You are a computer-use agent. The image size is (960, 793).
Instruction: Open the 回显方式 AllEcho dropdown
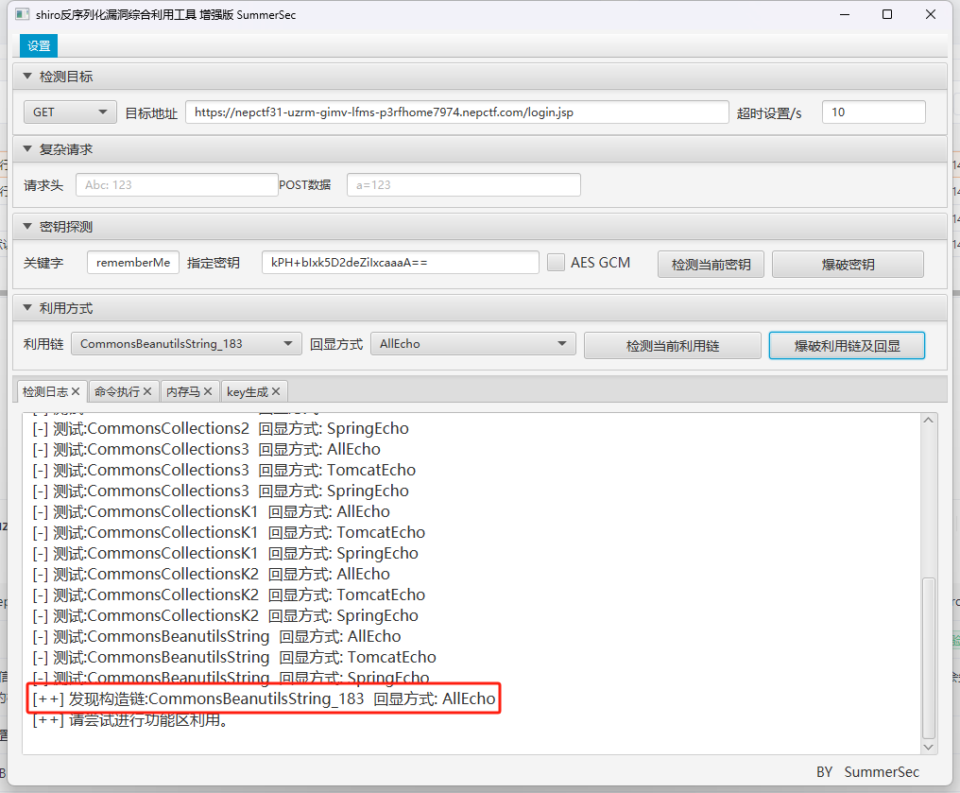point(472,344)
